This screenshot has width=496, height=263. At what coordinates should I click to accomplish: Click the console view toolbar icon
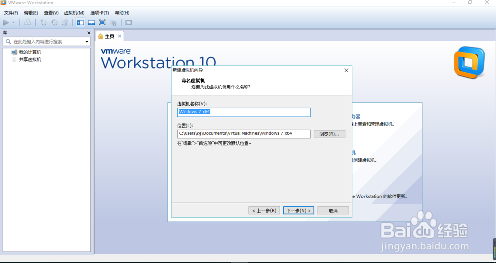coord(129,22)
